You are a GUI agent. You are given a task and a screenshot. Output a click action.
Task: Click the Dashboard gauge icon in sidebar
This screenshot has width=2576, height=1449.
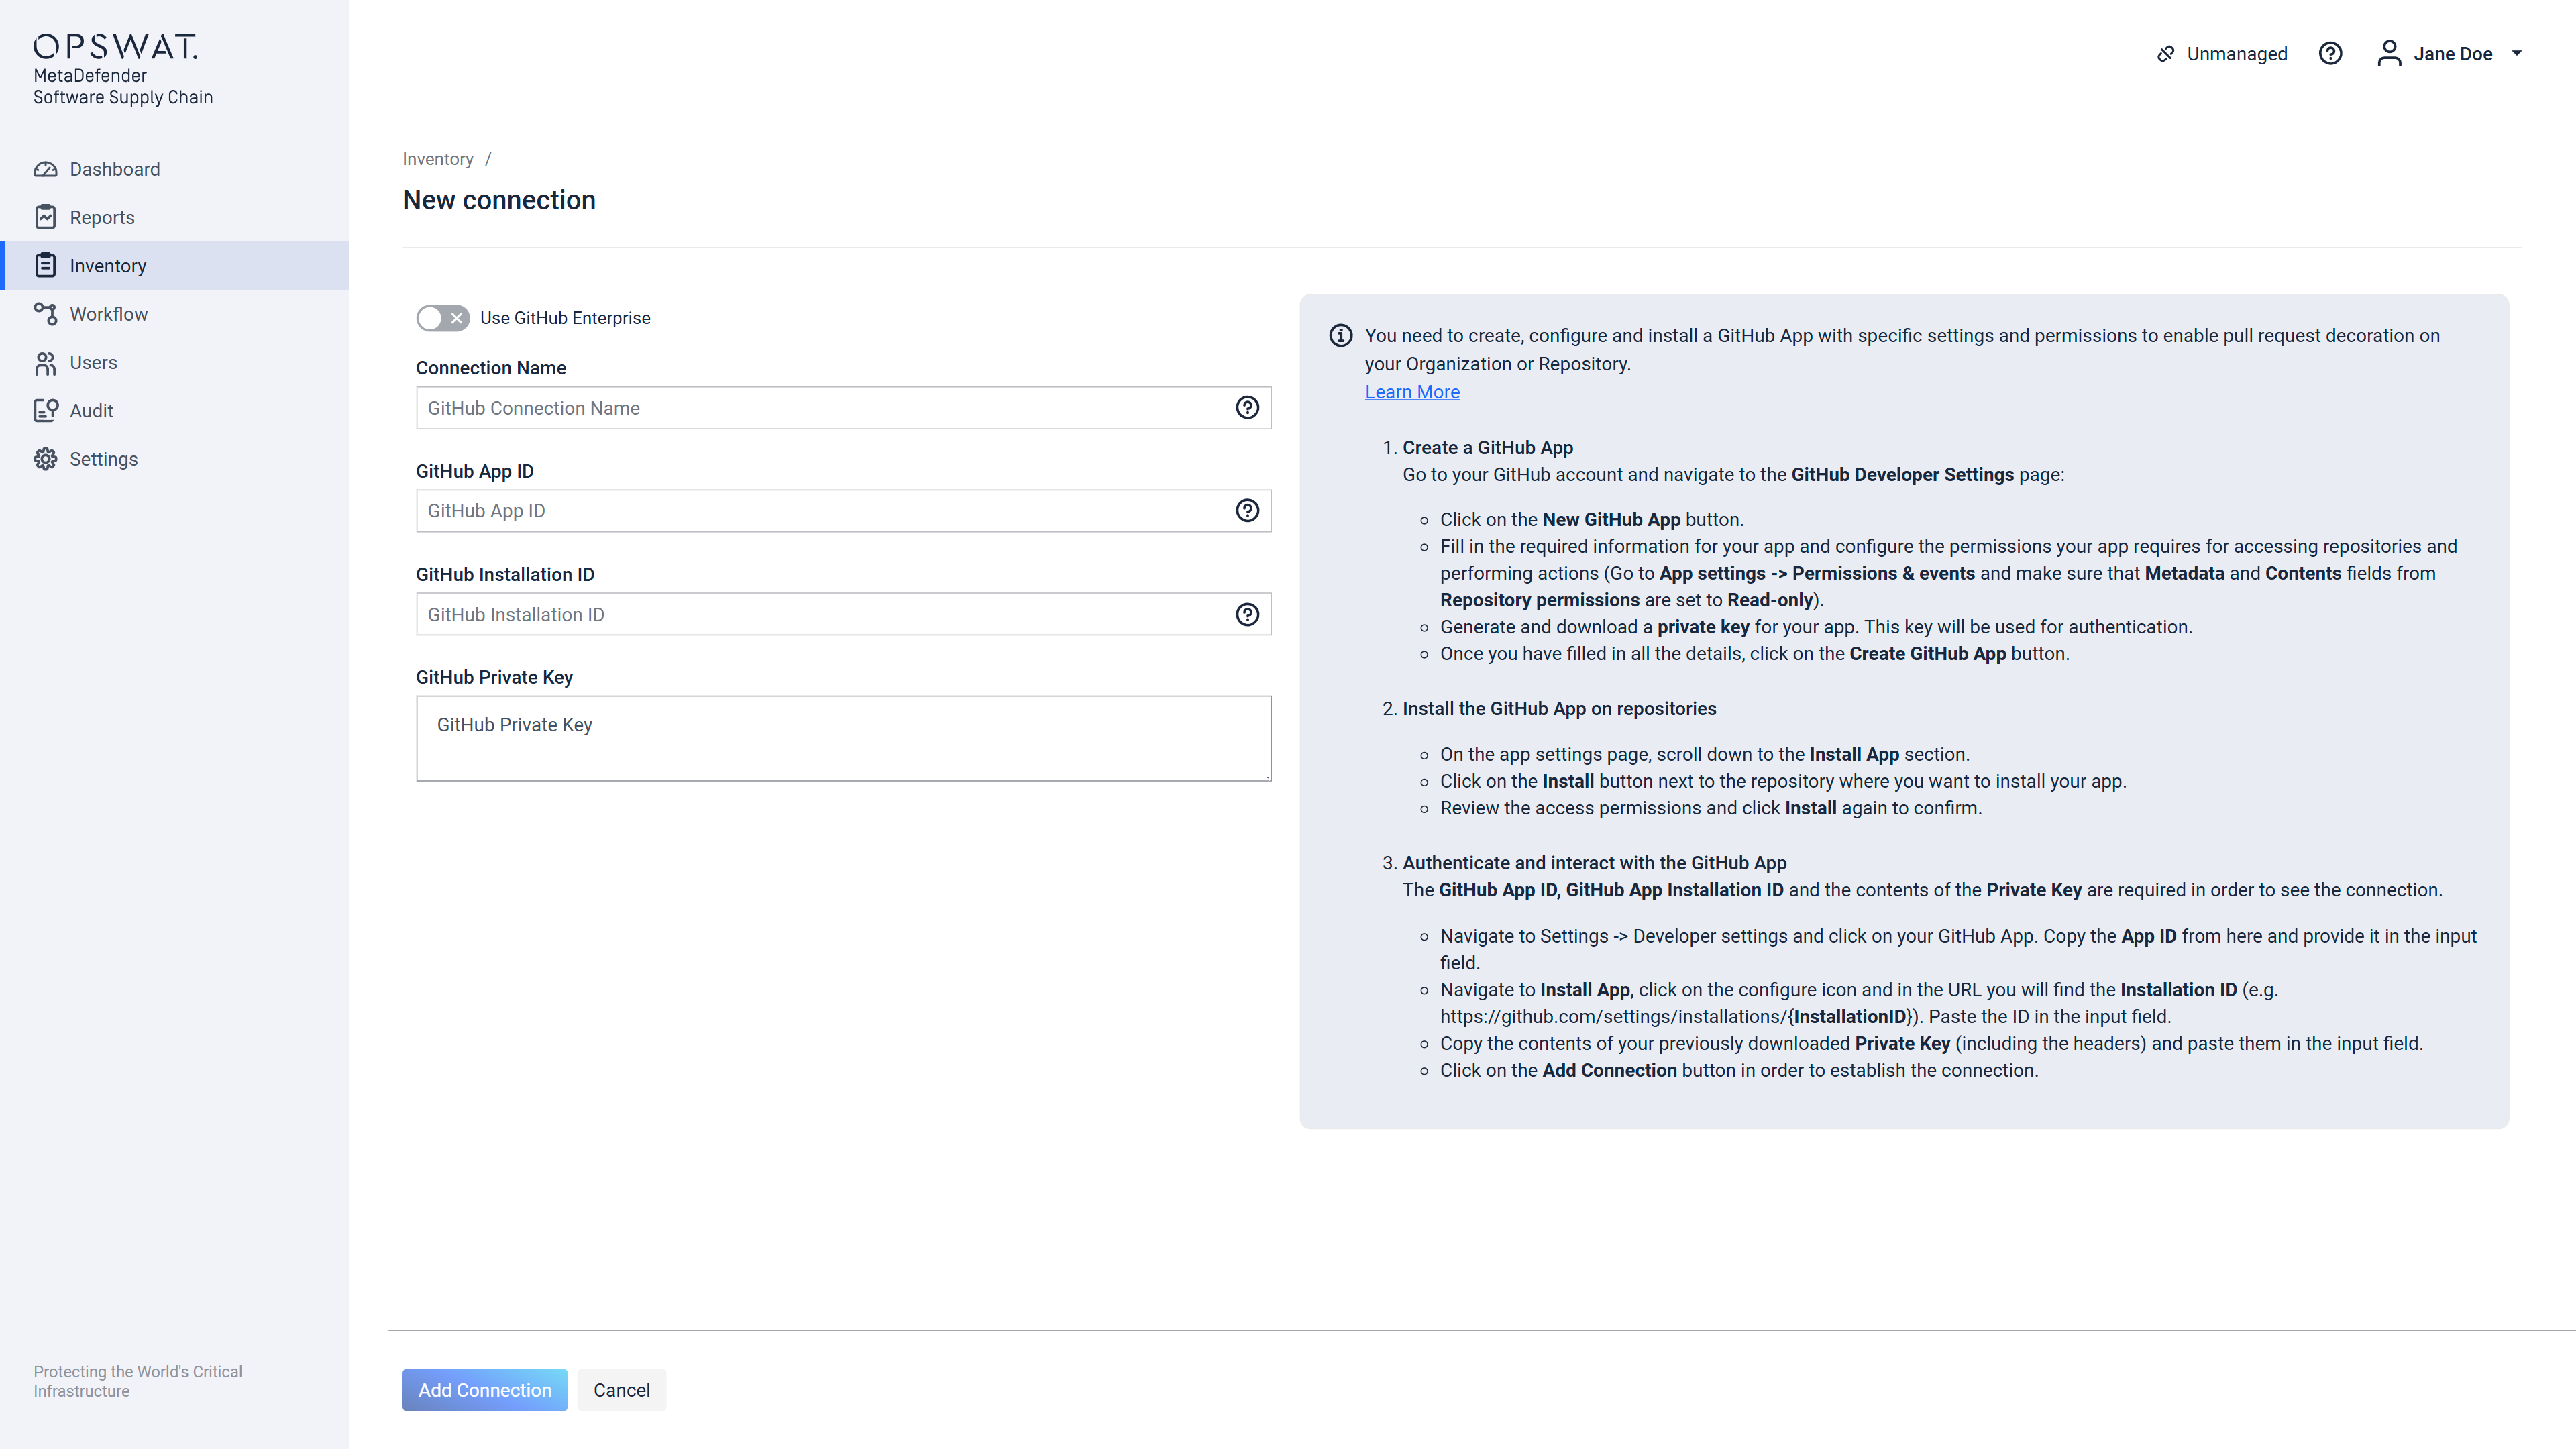tap(45, 169)
